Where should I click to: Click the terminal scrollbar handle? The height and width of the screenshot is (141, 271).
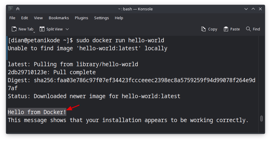(262, 119)
